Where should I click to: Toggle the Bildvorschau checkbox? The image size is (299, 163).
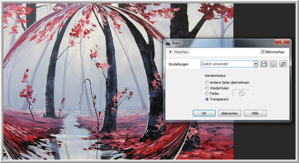pos(263,52)
